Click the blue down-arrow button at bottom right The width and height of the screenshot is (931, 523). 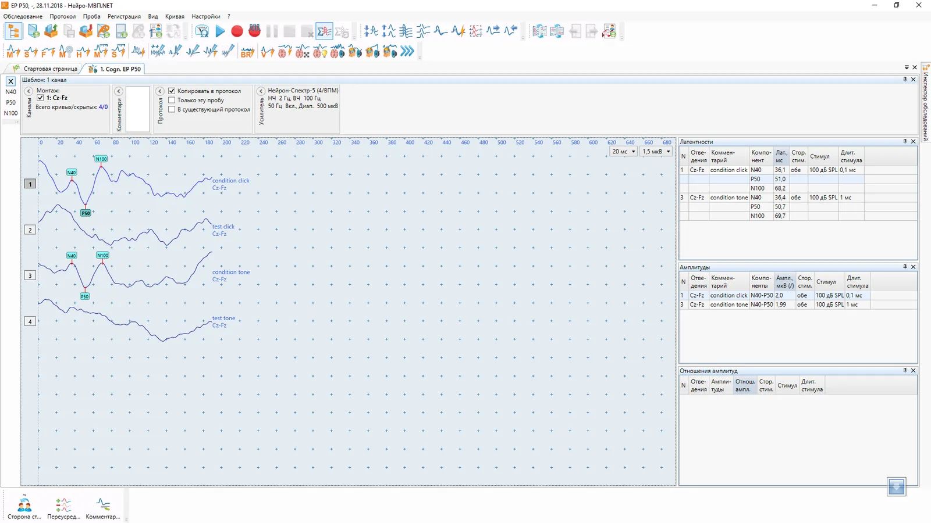tap(897, 486)
